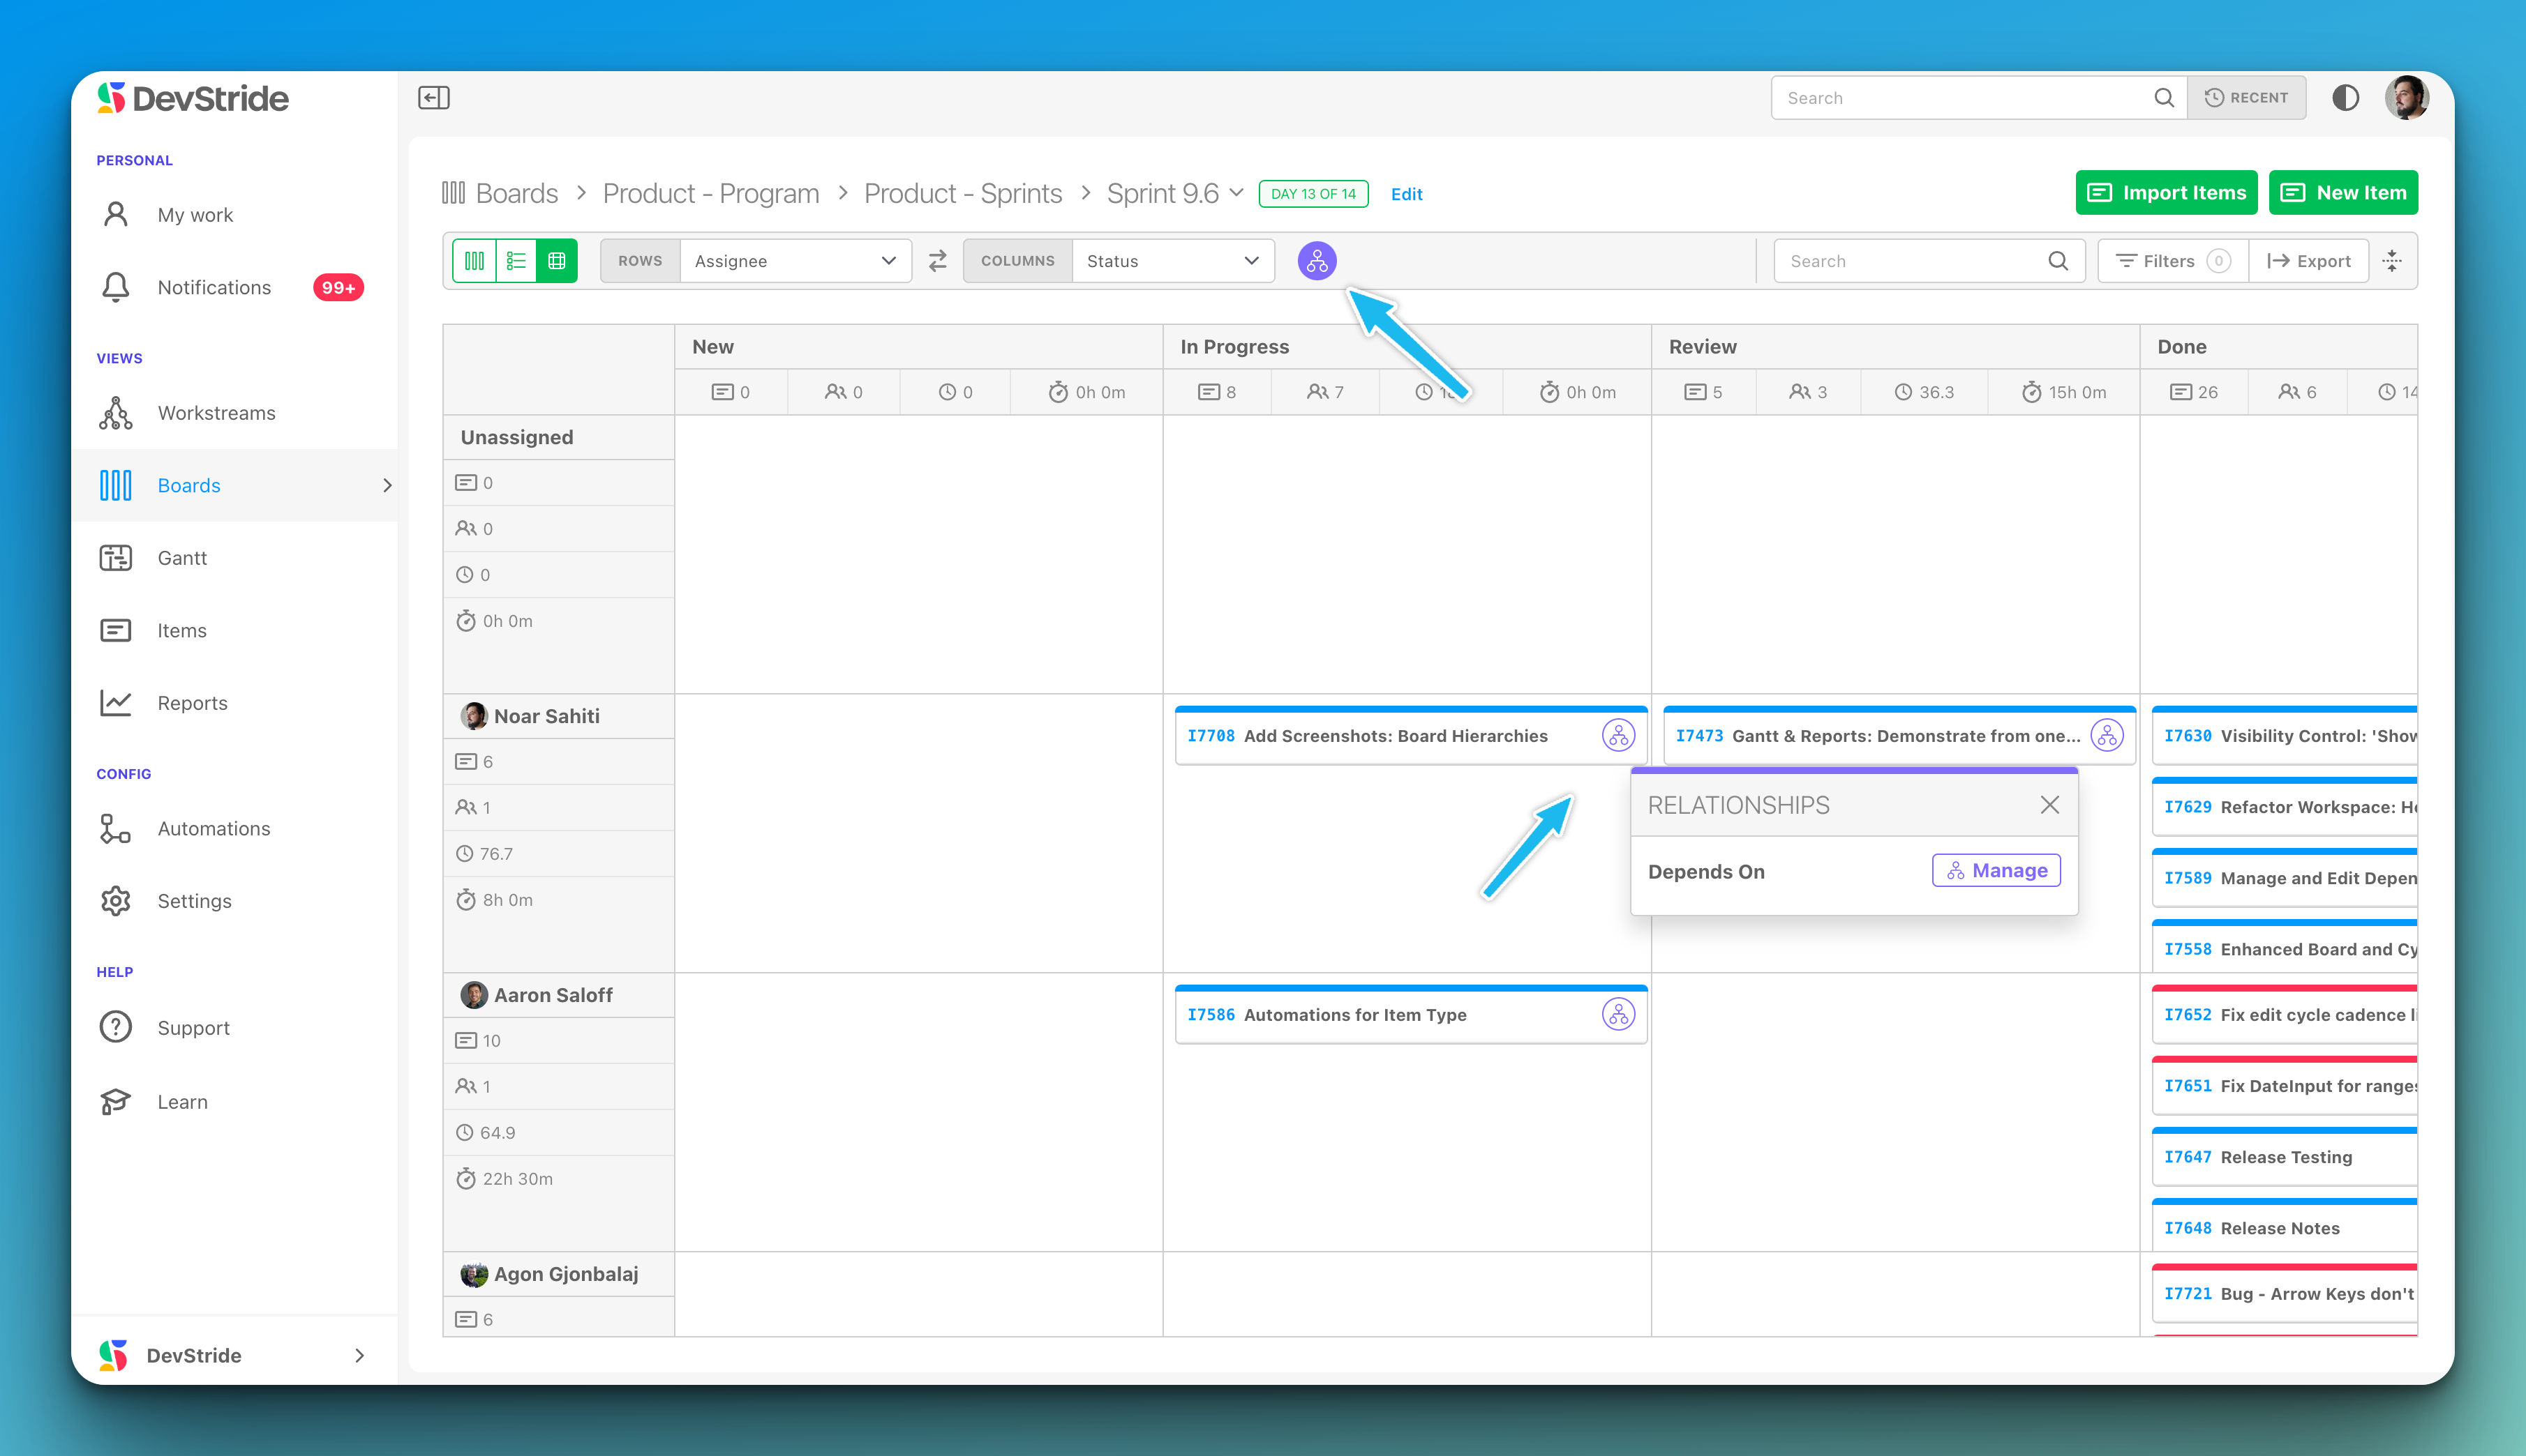The image size is (2526, 1456).
Task: Click the Export icon button
Action: click(2308, 260)
